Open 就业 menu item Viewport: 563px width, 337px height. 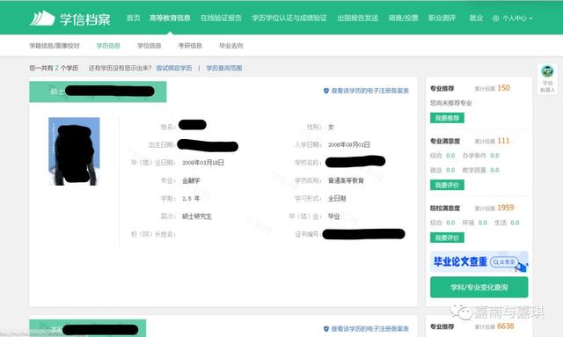[x=476, y=18]
